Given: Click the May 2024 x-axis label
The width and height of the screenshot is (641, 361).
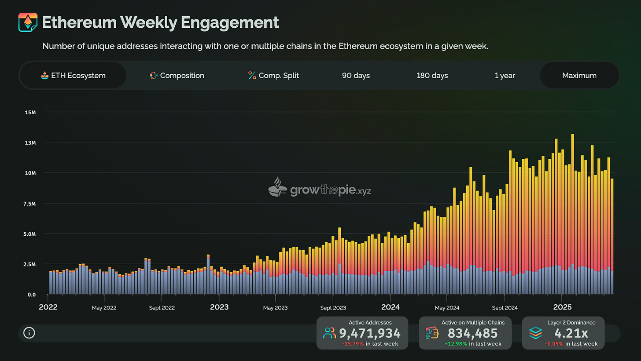Looking at the screenshot, I should click(x=446, y=307).
